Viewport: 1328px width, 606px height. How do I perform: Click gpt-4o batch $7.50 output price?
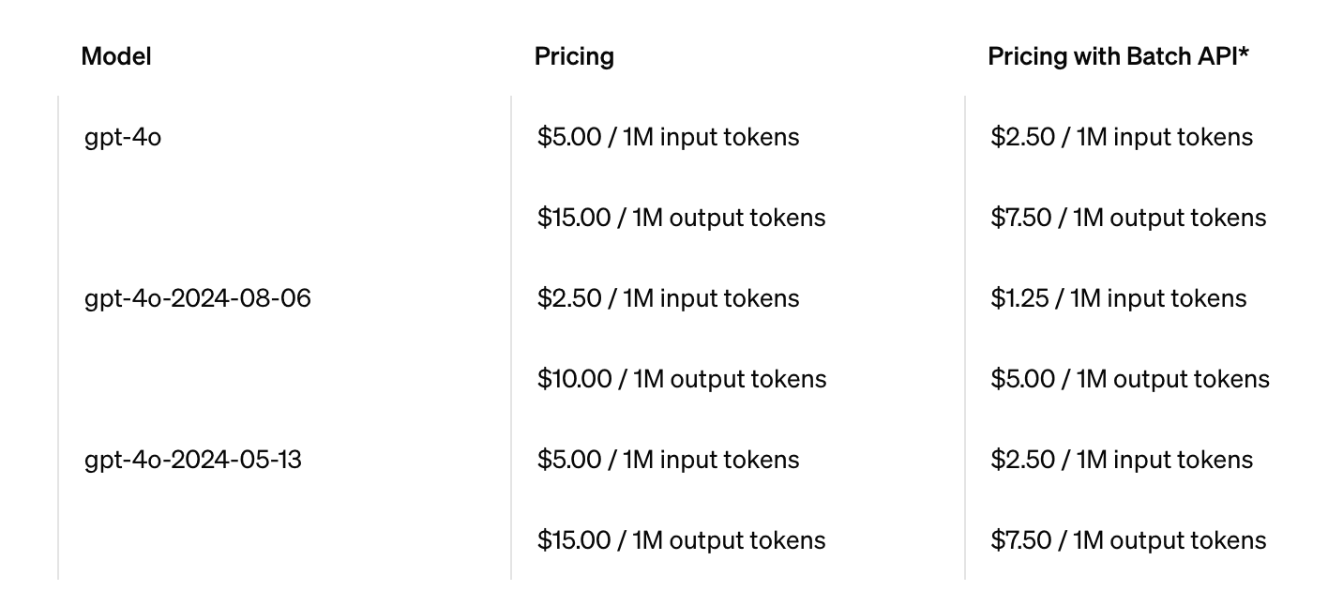[1128, 218]
